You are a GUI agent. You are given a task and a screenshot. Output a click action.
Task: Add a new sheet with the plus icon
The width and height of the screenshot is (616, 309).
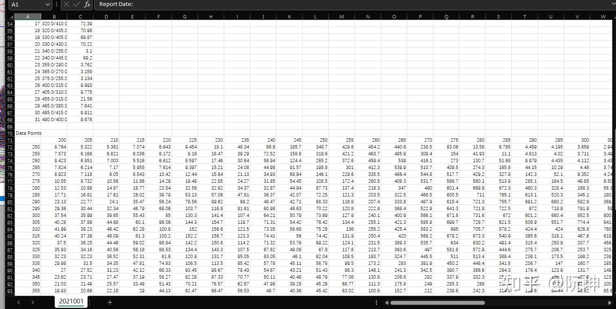coord(110,302)
